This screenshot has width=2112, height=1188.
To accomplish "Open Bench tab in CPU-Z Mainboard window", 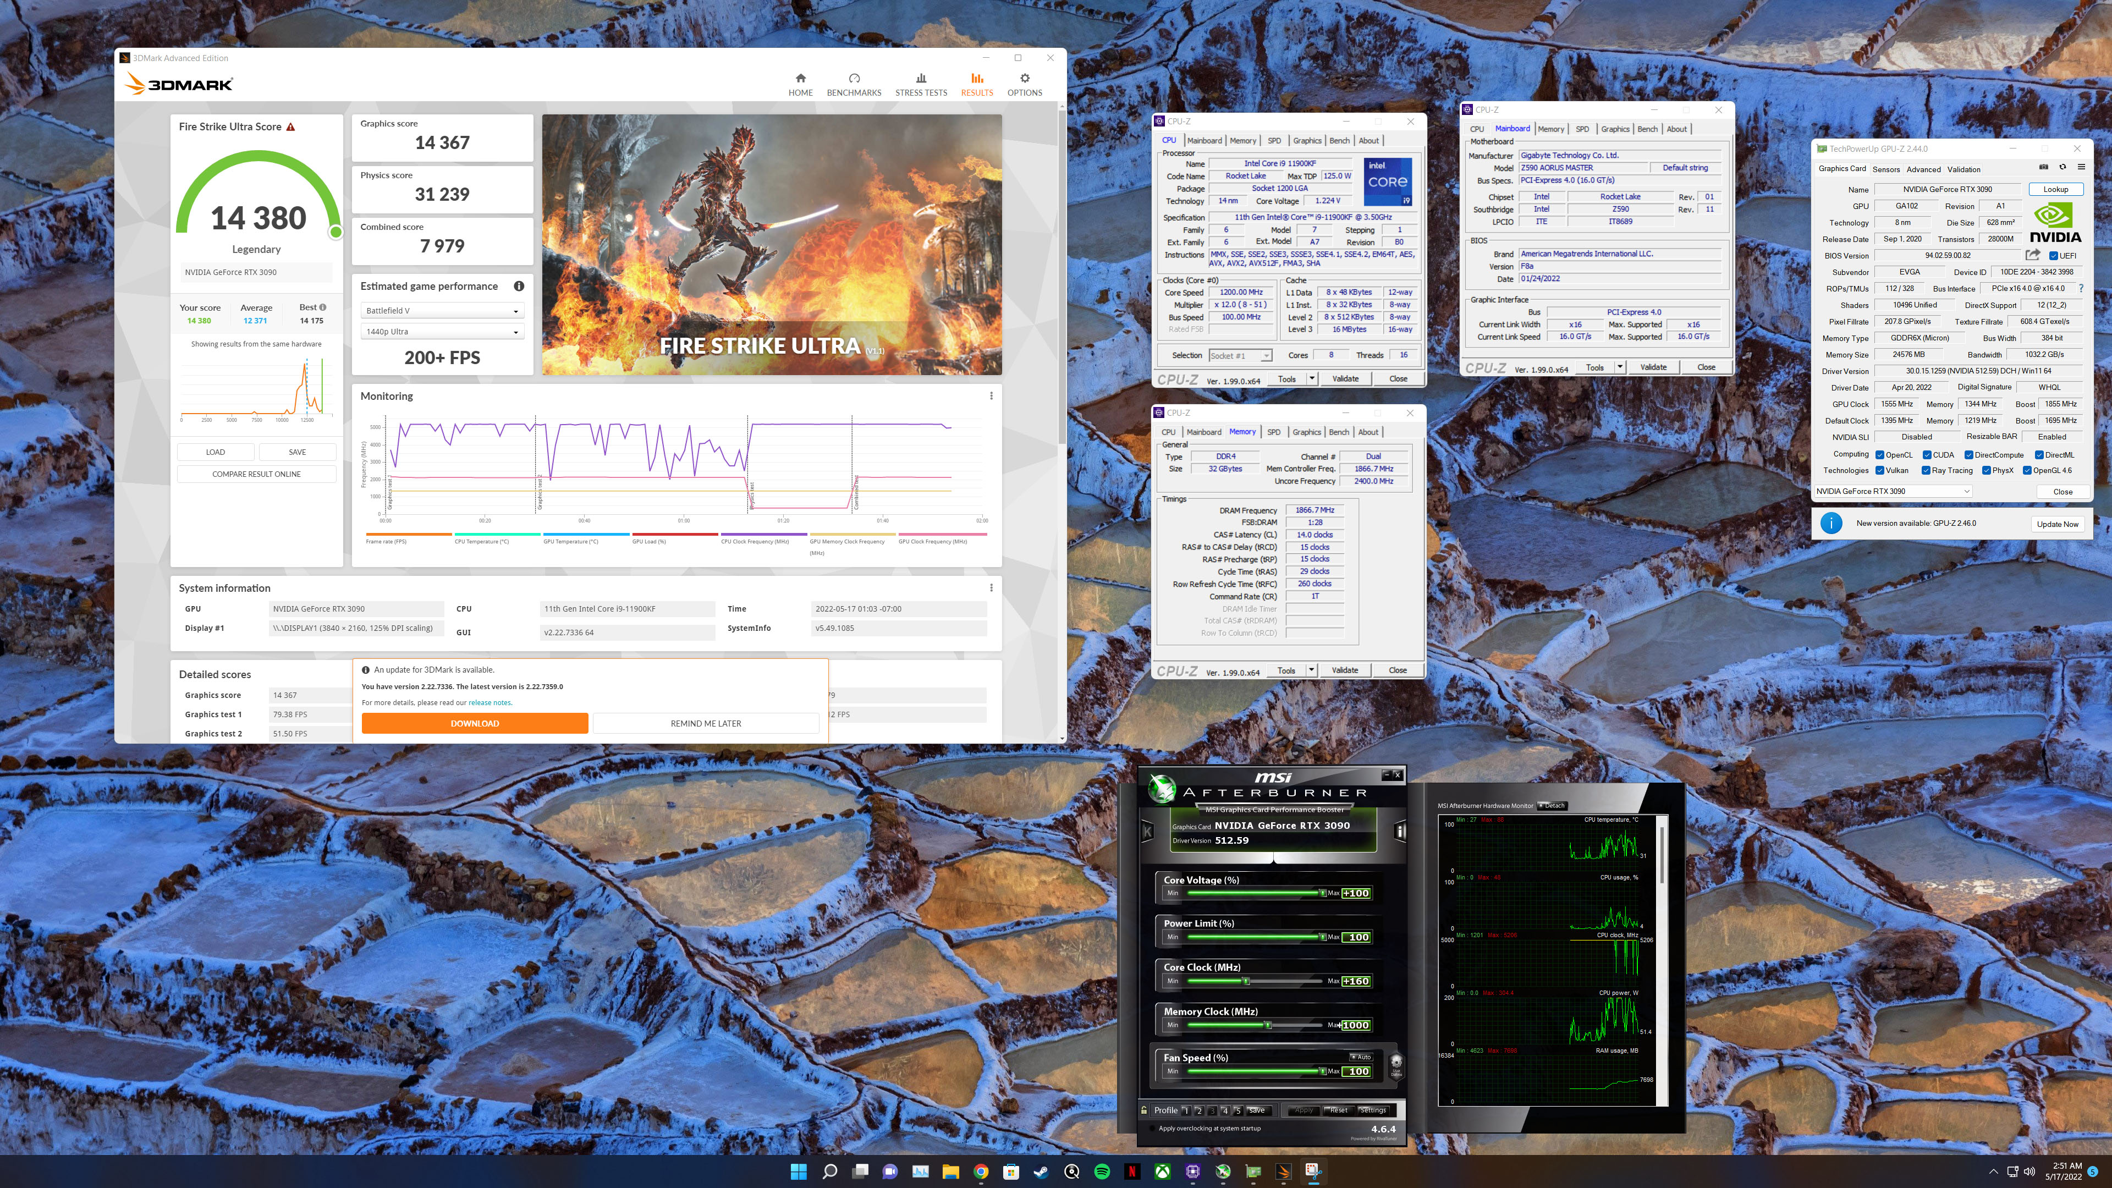I will pyautogui.click(x=1647, y=130).
